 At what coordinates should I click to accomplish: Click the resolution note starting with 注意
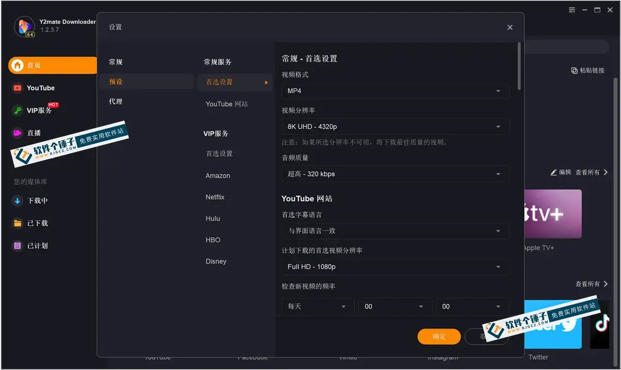pos(365,142)
